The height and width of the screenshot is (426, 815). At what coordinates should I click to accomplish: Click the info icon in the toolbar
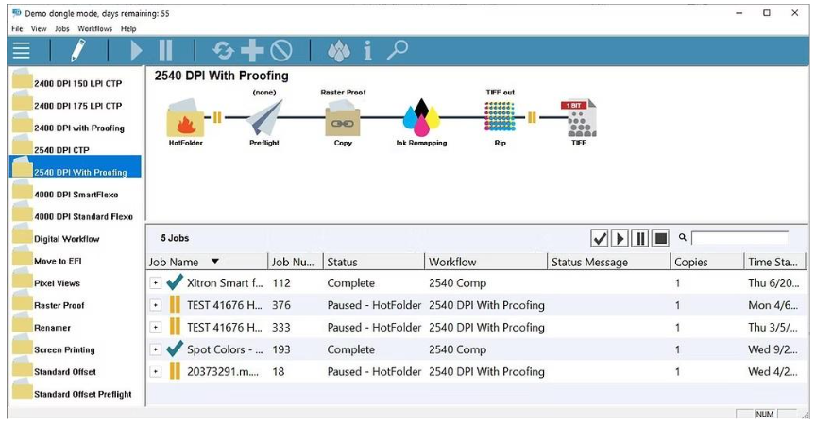367,51
